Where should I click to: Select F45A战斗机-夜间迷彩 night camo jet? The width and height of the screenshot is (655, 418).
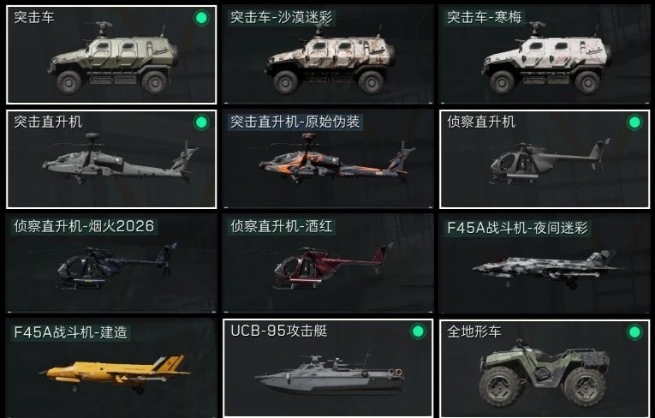coord(545,264)
